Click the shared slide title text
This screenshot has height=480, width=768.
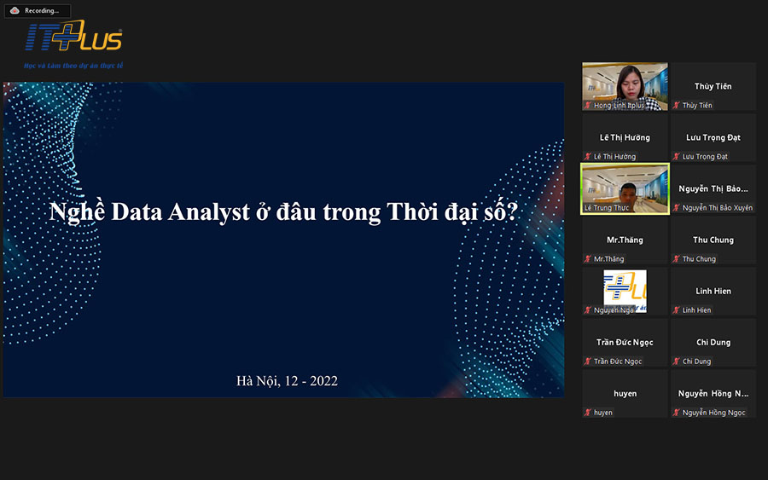283,212
